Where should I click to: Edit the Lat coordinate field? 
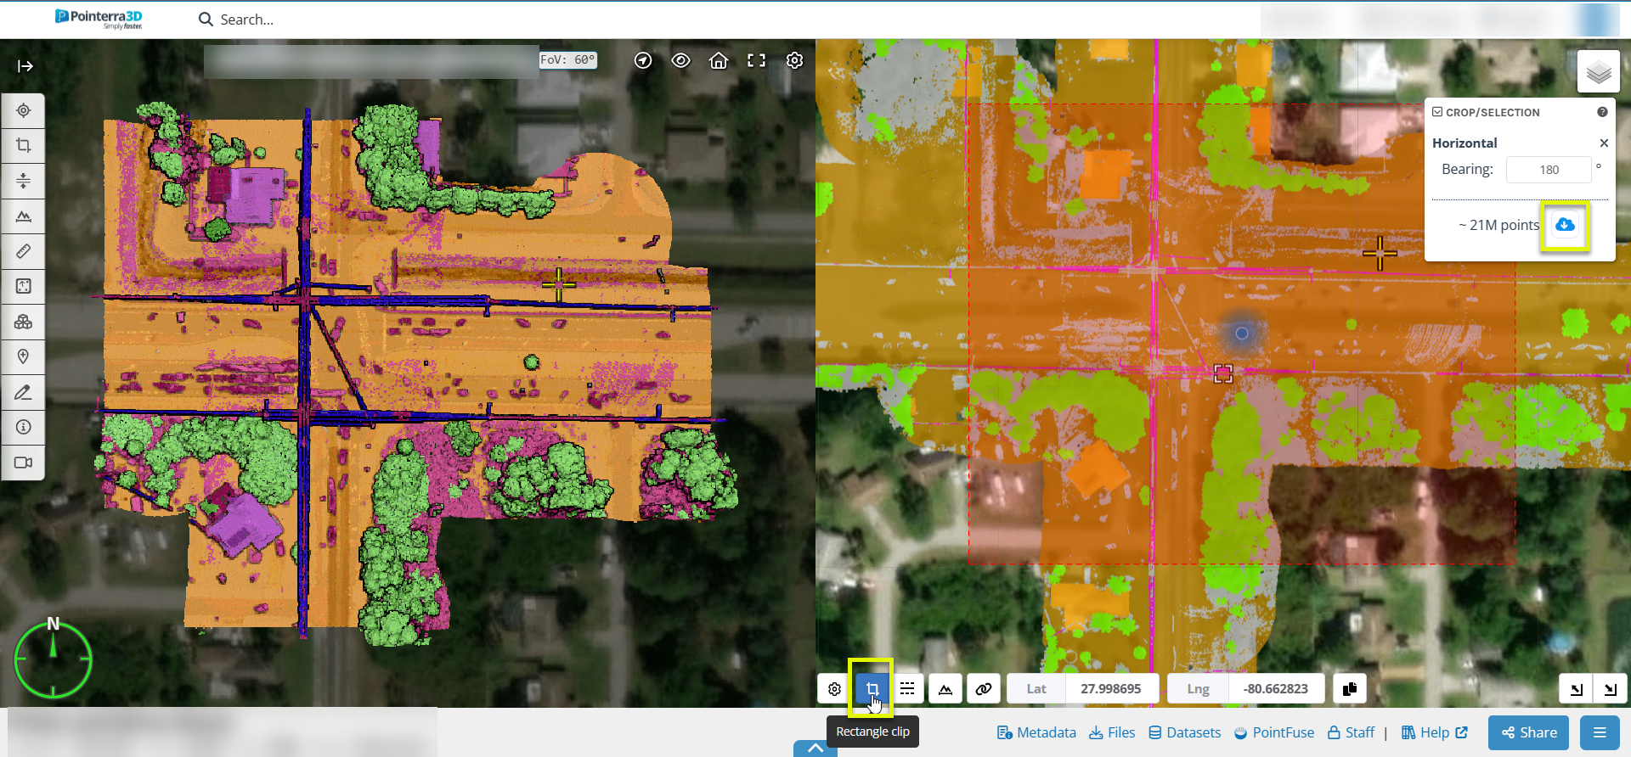pyautogui.click(x=1110, y=688)
